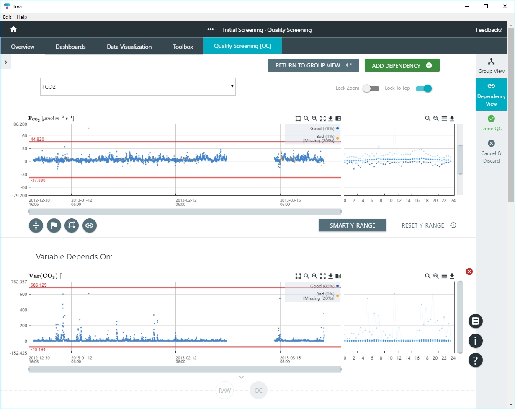Switch to the Toolbox tab

(183, 47)
